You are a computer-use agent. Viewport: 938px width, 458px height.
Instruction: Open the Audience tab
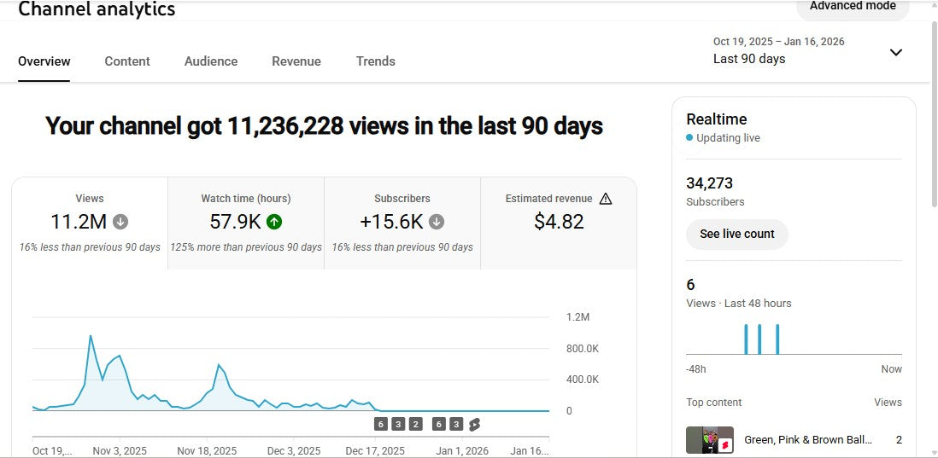click(x=211, y=61)
